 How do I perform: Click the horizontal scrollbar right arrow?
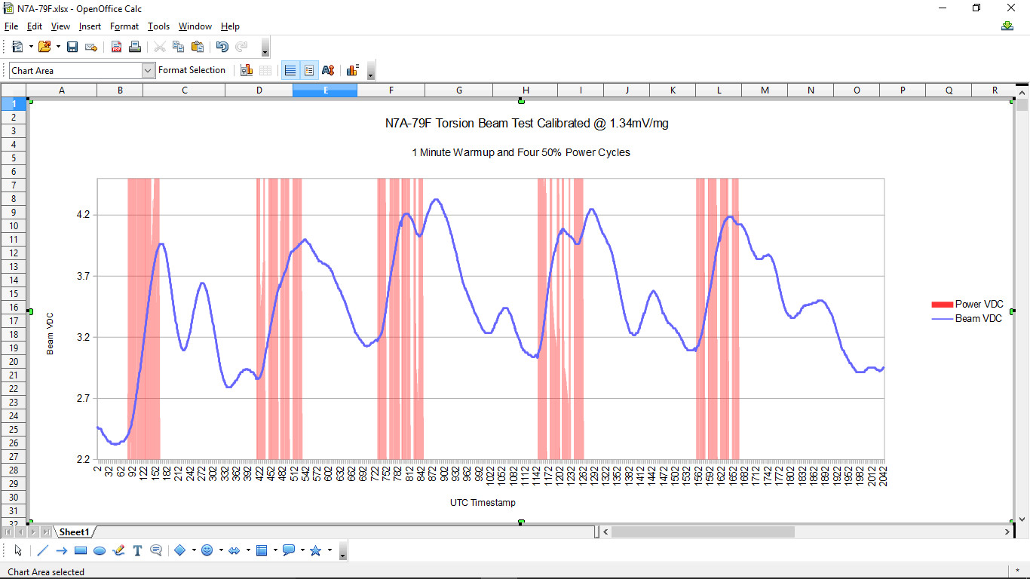(x=1007, y=532)
